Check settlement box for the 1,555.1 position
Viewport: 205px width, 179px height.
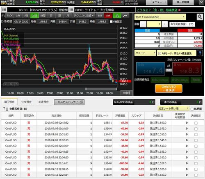pyautogui.click(x=196, y=123)
